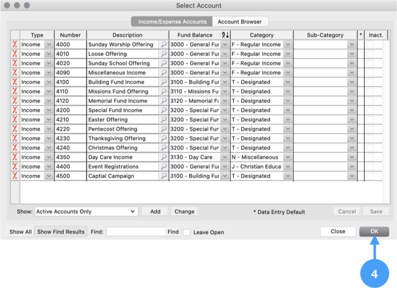The width and height of the screenshot is (397, 288).
Task: Click the lookup icon beside Event Registrations
Action: (x=163, y=167)
